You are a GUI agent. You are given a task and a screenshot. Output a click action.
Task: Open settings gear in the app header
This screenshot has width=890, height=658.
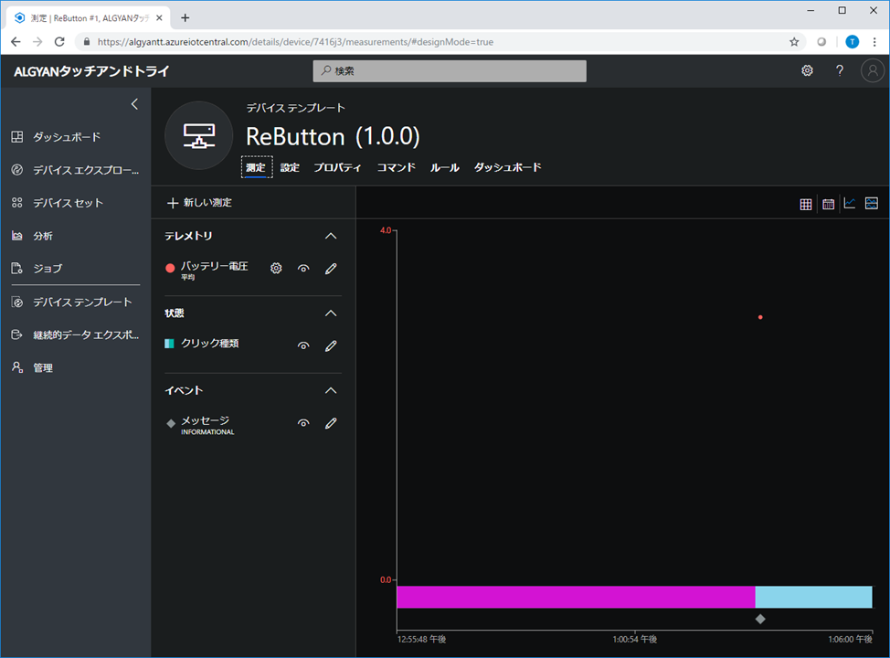tap(807, 70)
